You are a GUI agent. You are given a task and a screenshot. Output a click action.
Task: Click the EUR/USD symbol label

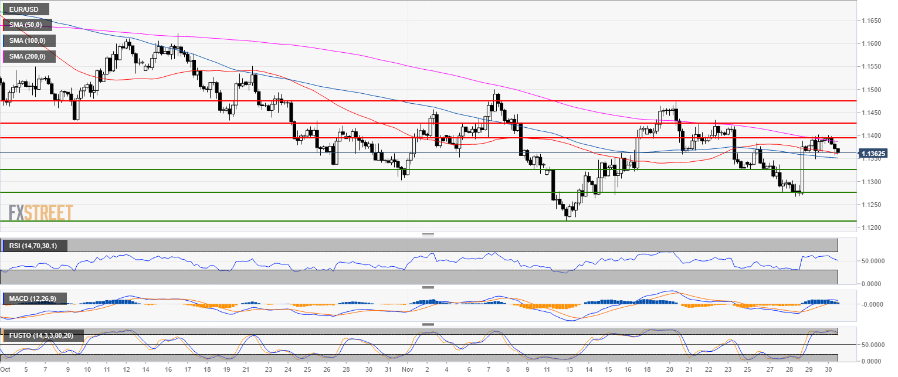25,9
